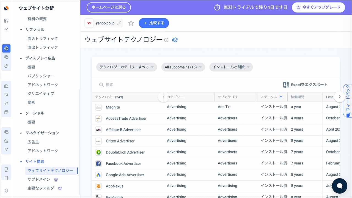The height and width of the screenshot is (198, 352).
Task: Click the crown icon next to サブドメイン
Action: point(56,179)
